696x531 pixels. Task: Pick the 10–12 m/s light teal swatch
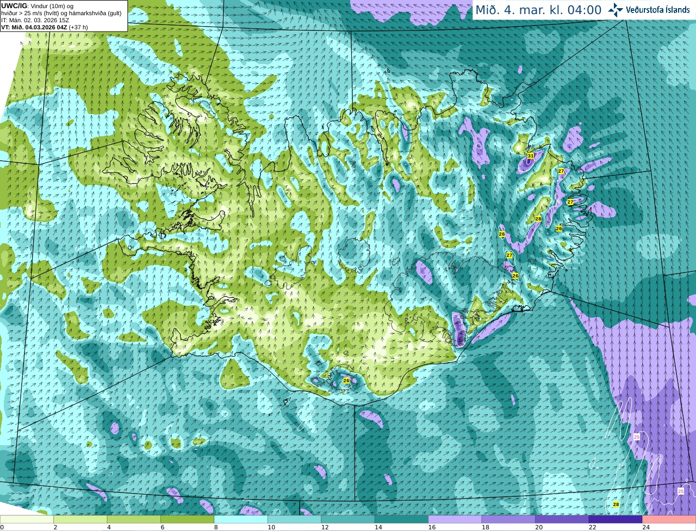(295, 520)
